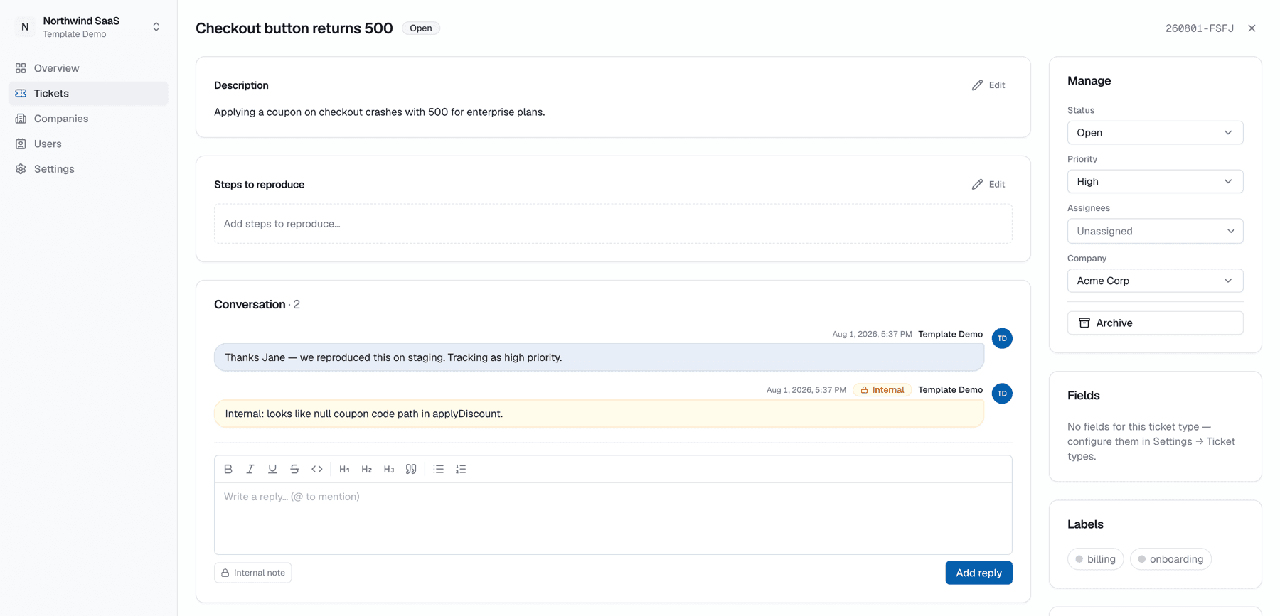Toggle italic formatting in reply editor
The width and height of the screenshot is (1280, 616).
pos(250,469)
